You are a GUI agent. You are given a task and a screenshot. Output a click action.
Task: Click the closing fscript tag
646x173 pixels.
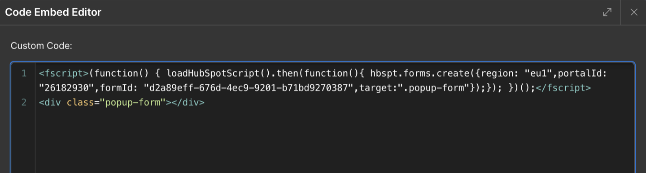[563, 88]
